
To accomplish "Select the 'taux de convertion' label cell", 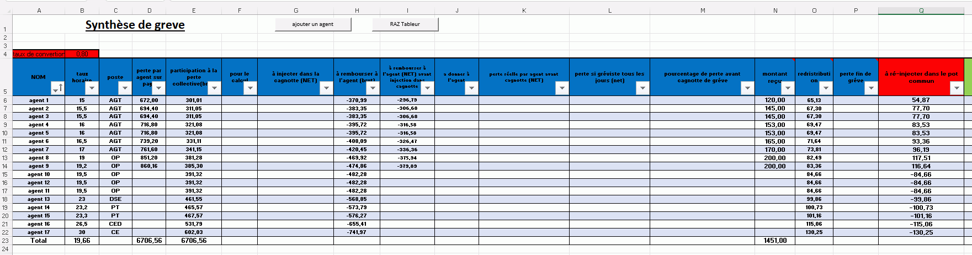I will tap(39, 54).
